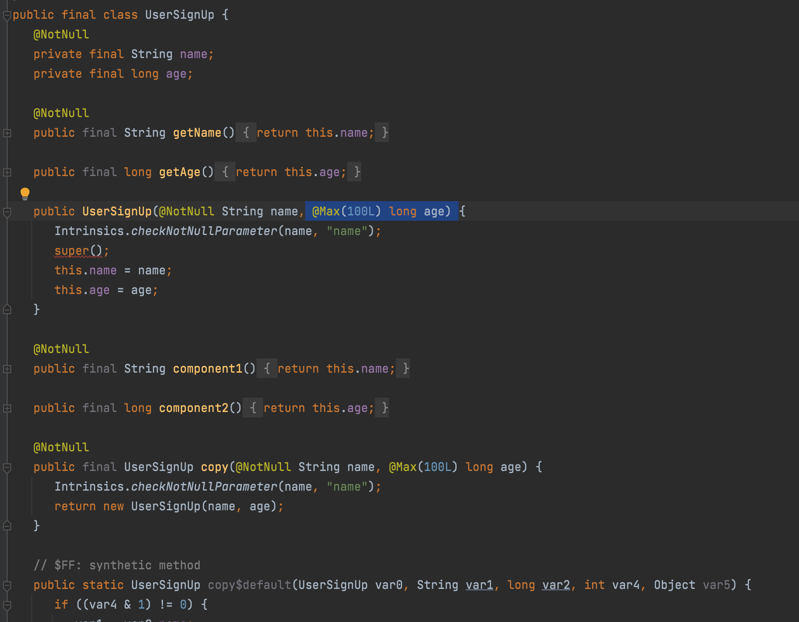
Task: Click the '@NotNull' annotation above getName
Action: pyautogui.click(x=61, y=113)
